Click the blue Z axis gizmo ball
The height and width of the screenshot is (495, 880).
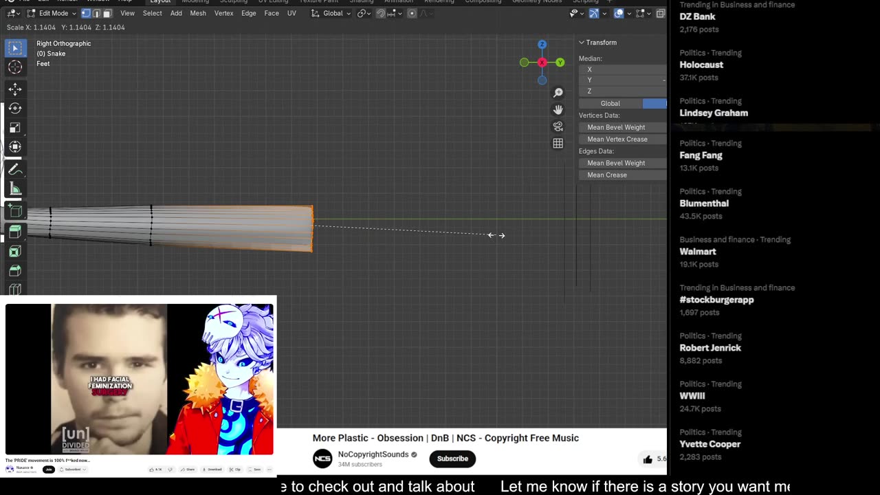pyautogui.click(x=542, y=45)
